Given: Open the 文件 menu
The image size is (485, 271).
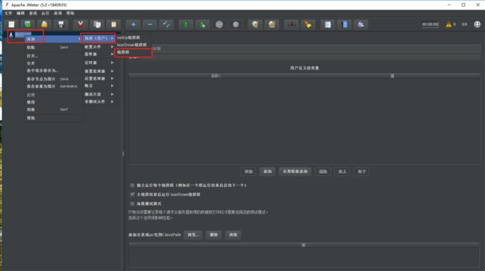Looking at the screenshot, I should tap(8, 13).
